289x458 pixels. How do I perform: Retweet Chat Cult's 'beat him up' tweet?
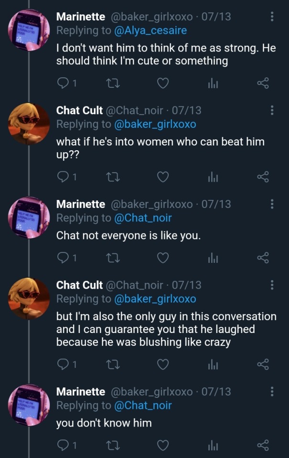[110, 177]
